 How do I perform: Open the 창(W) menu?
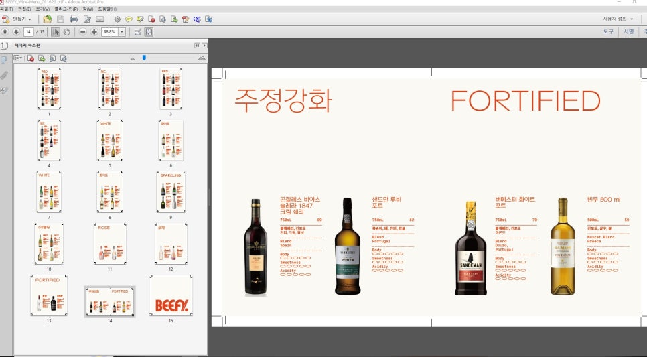88,9
